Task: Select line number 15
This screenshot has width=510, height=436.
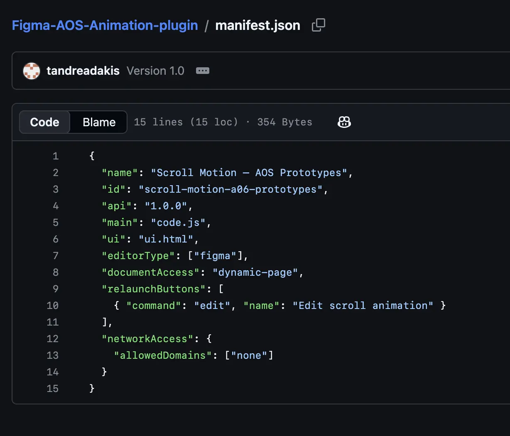Action: click(x=53, y=389)
